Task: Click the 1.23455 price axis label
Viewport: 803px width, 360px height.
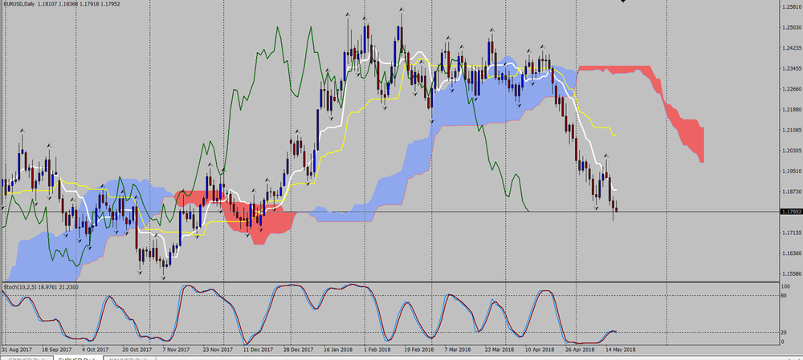Action: [x=790, y=68]
